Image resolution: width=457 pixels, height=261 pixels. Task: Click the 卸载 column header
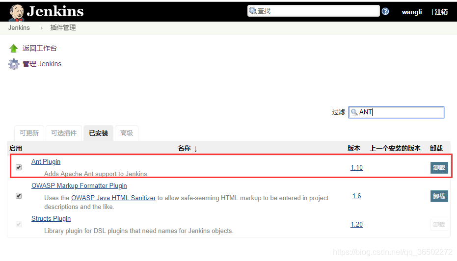(436, 148)
